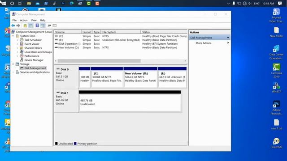Sort by the Status column header
Viewport: 287px width, 161px height.
point(164,32)
